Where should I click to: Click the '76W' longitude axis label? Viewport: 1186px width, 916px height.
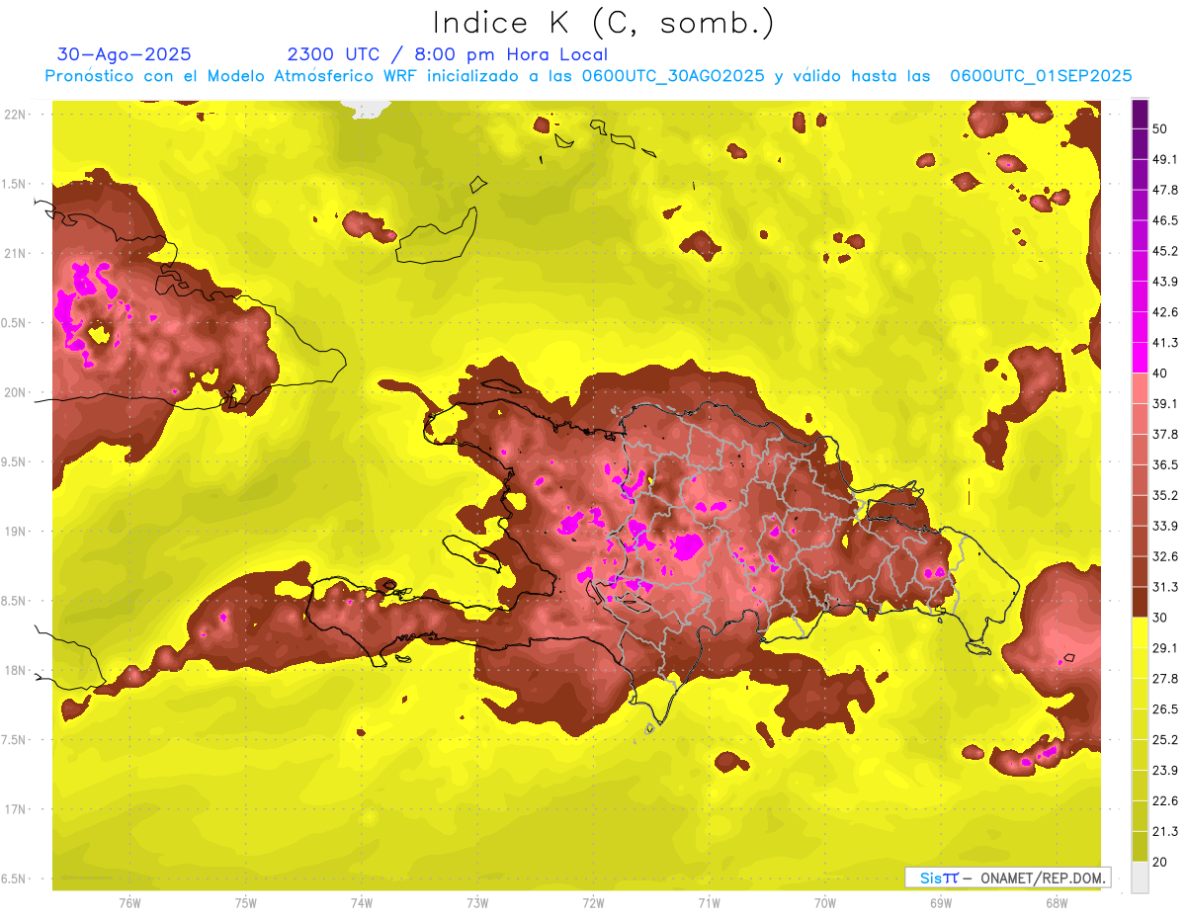point(129,902)
